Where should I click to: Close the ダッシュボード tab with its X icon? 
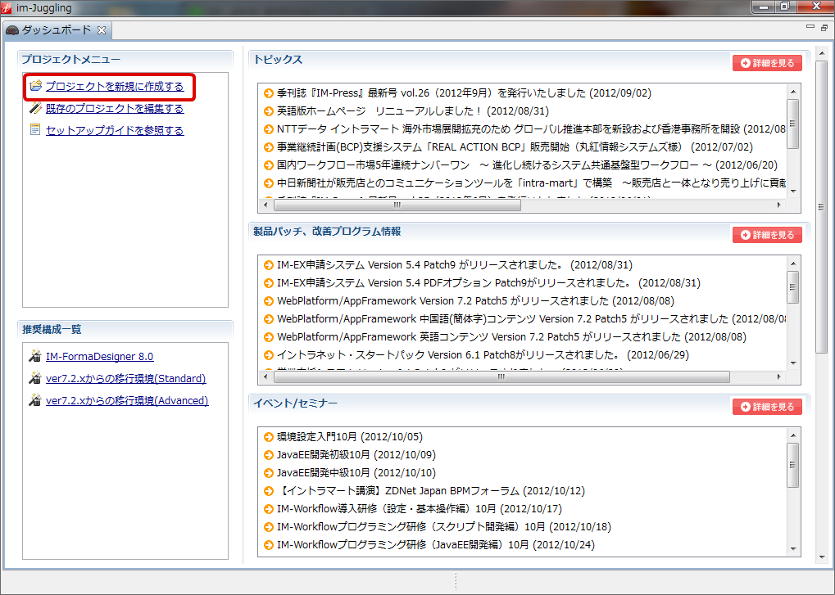tap(101, 30)
